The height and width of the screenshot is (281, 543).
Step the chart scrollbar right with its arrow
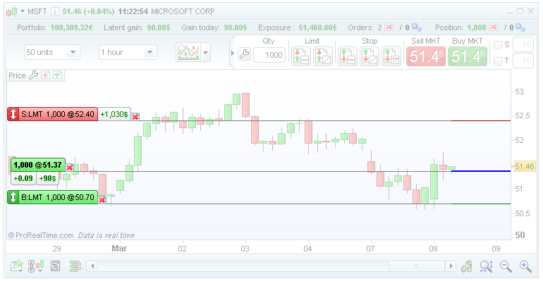(x=451, y=266)
